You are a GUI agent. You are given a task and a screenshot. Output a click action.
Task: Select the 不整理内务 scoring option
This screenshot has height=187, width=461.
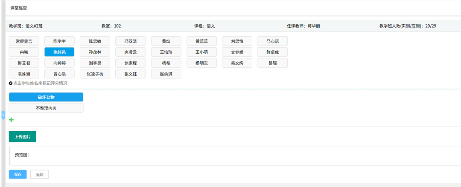coord(46,108)
